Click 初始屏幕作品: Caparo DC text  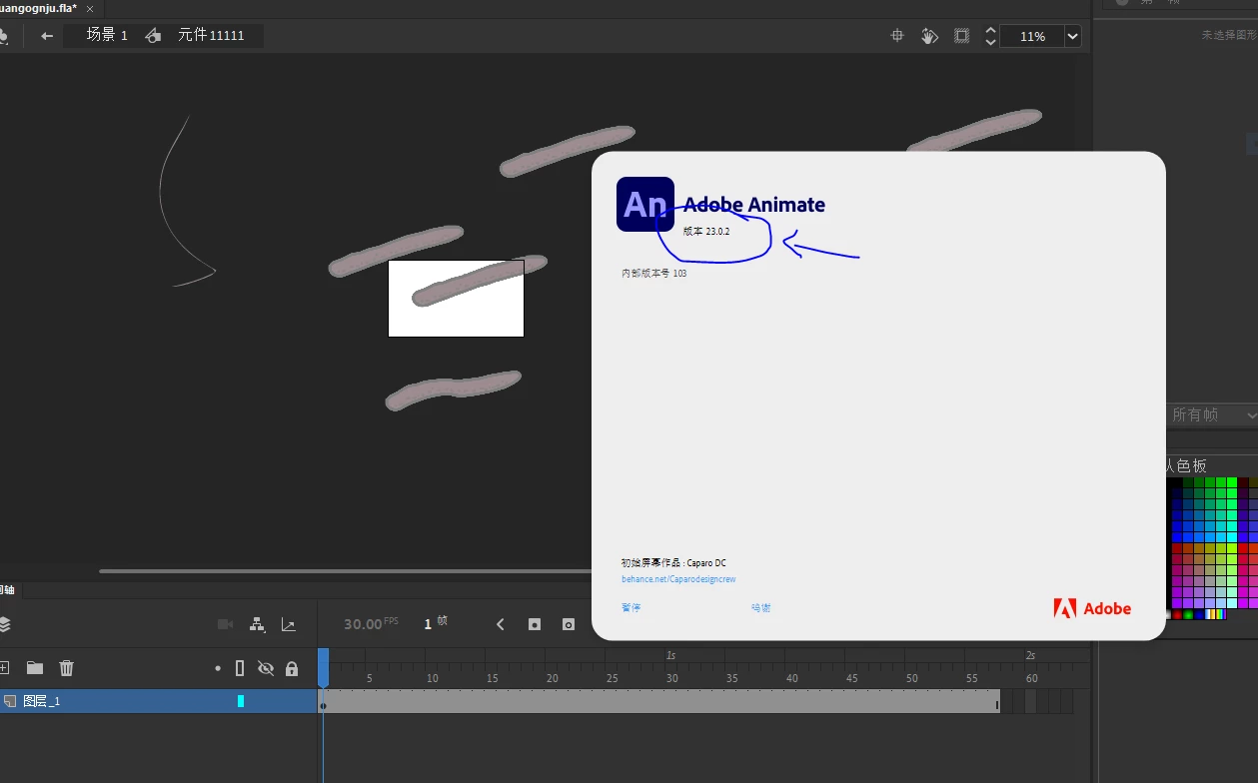(x=673, y=563)
